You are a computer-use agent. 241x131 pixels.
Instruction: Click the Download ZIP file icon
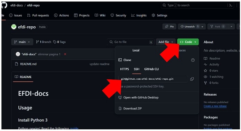pyautogui.click(x=120, y=108)
